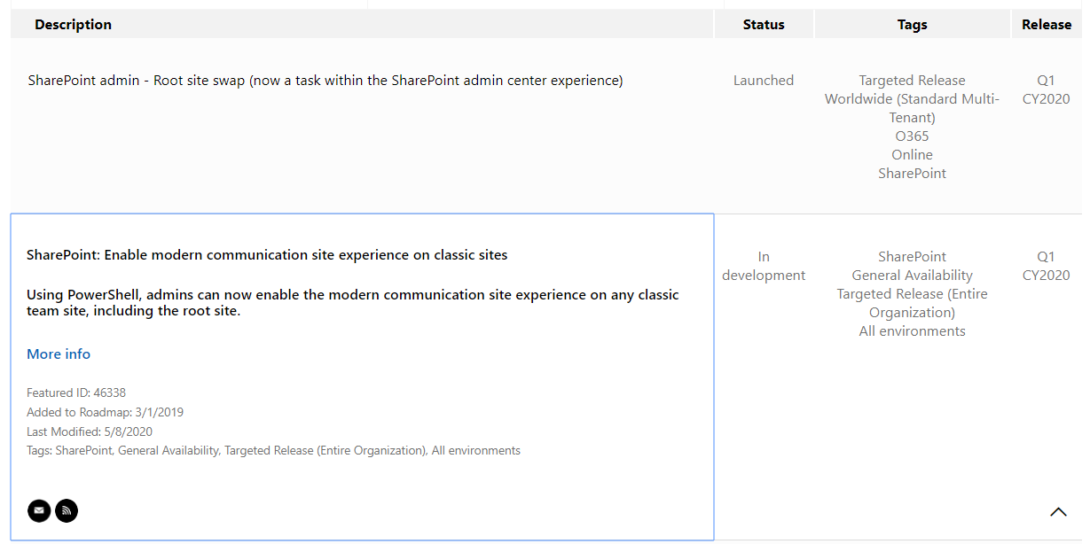This screenshot has height=544, width=1090.
Task: Click the RSS feed icon
Action: coord(67,511)
